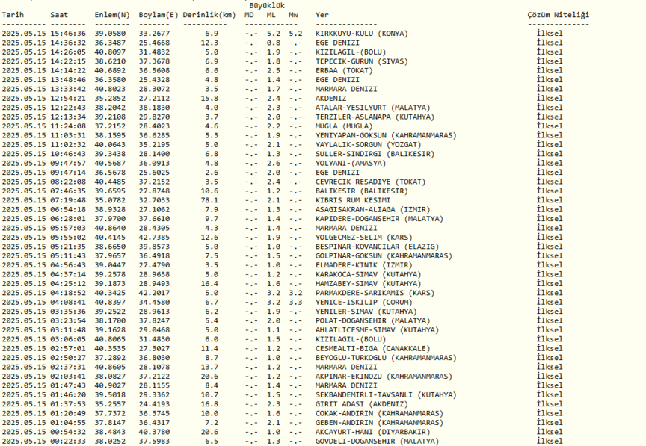Select the Saat column header
The image size is (646, 446).
tap(59, 15)
